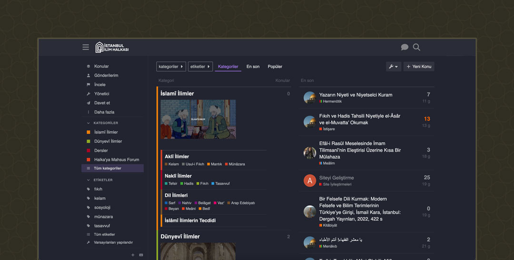Click the Kitâbiyât category badge

pyautogui.click(x=328, y=226)
